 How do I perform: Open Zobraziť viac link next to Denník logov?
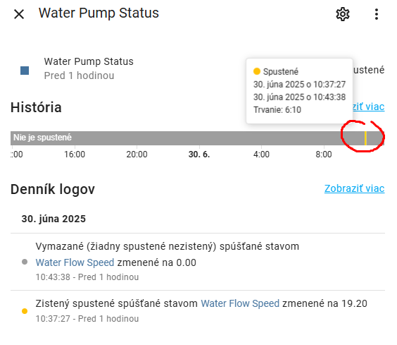click(355, 188)
